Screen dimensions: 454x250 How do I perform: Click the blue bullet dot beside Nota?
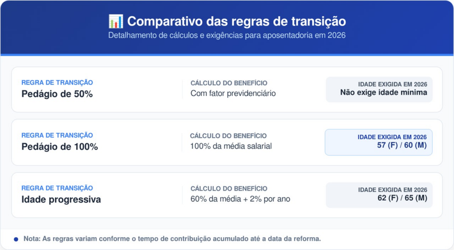(16, 239)
